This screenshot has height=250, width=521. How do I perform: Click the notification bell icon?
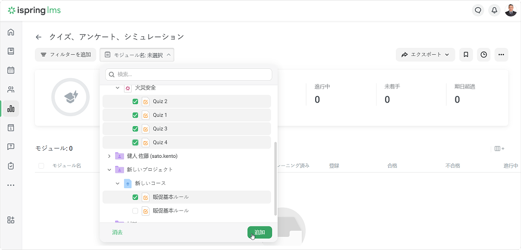point(494,10)
